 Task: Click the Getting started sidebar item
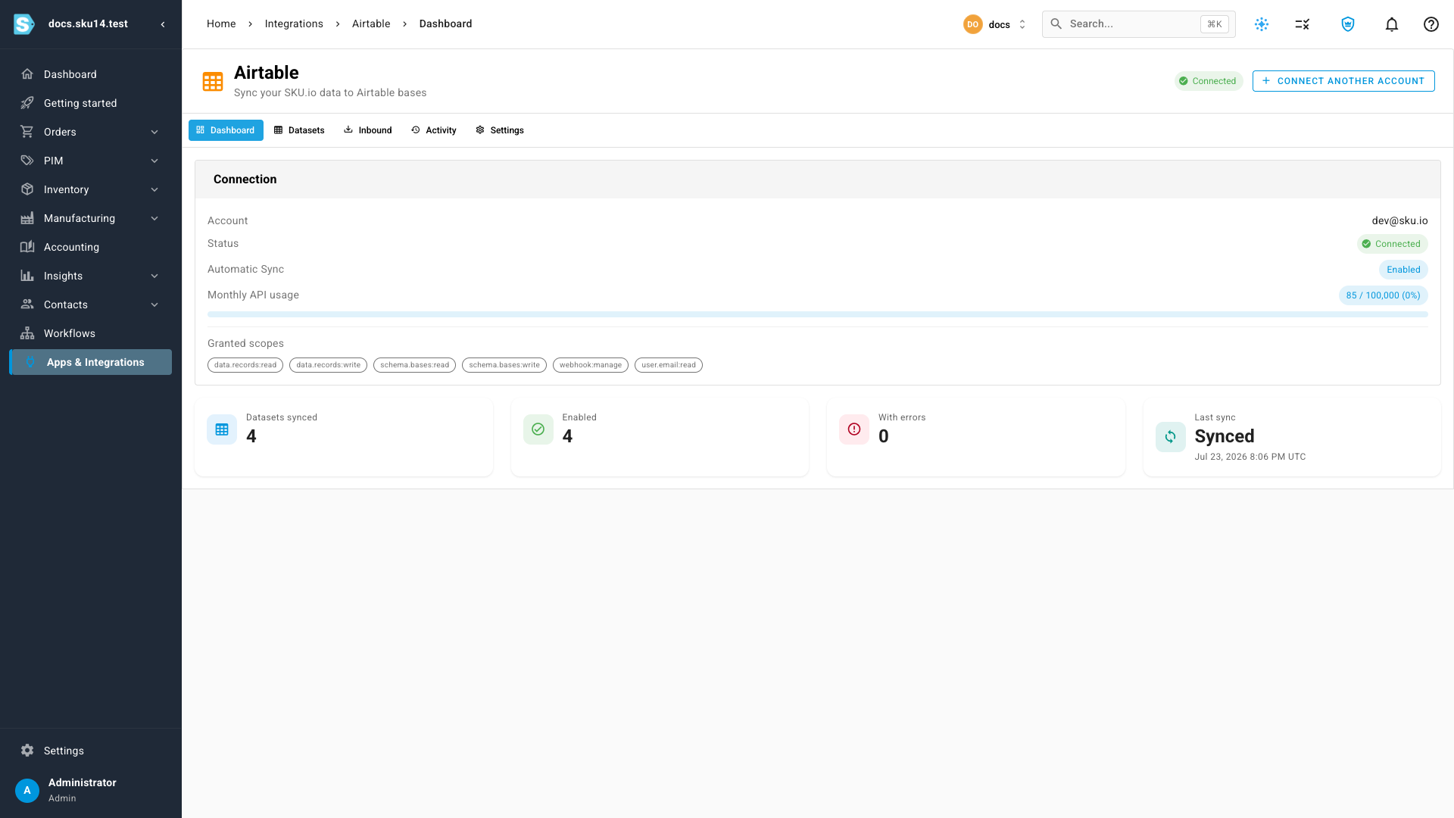(91, 103)
